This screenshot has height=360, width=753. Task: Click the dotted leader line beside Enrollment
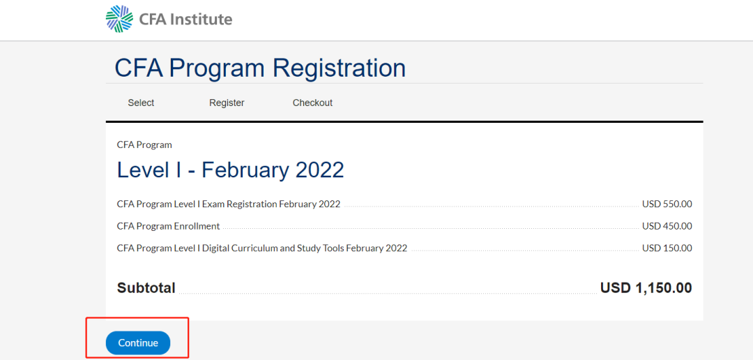(430, 229)
